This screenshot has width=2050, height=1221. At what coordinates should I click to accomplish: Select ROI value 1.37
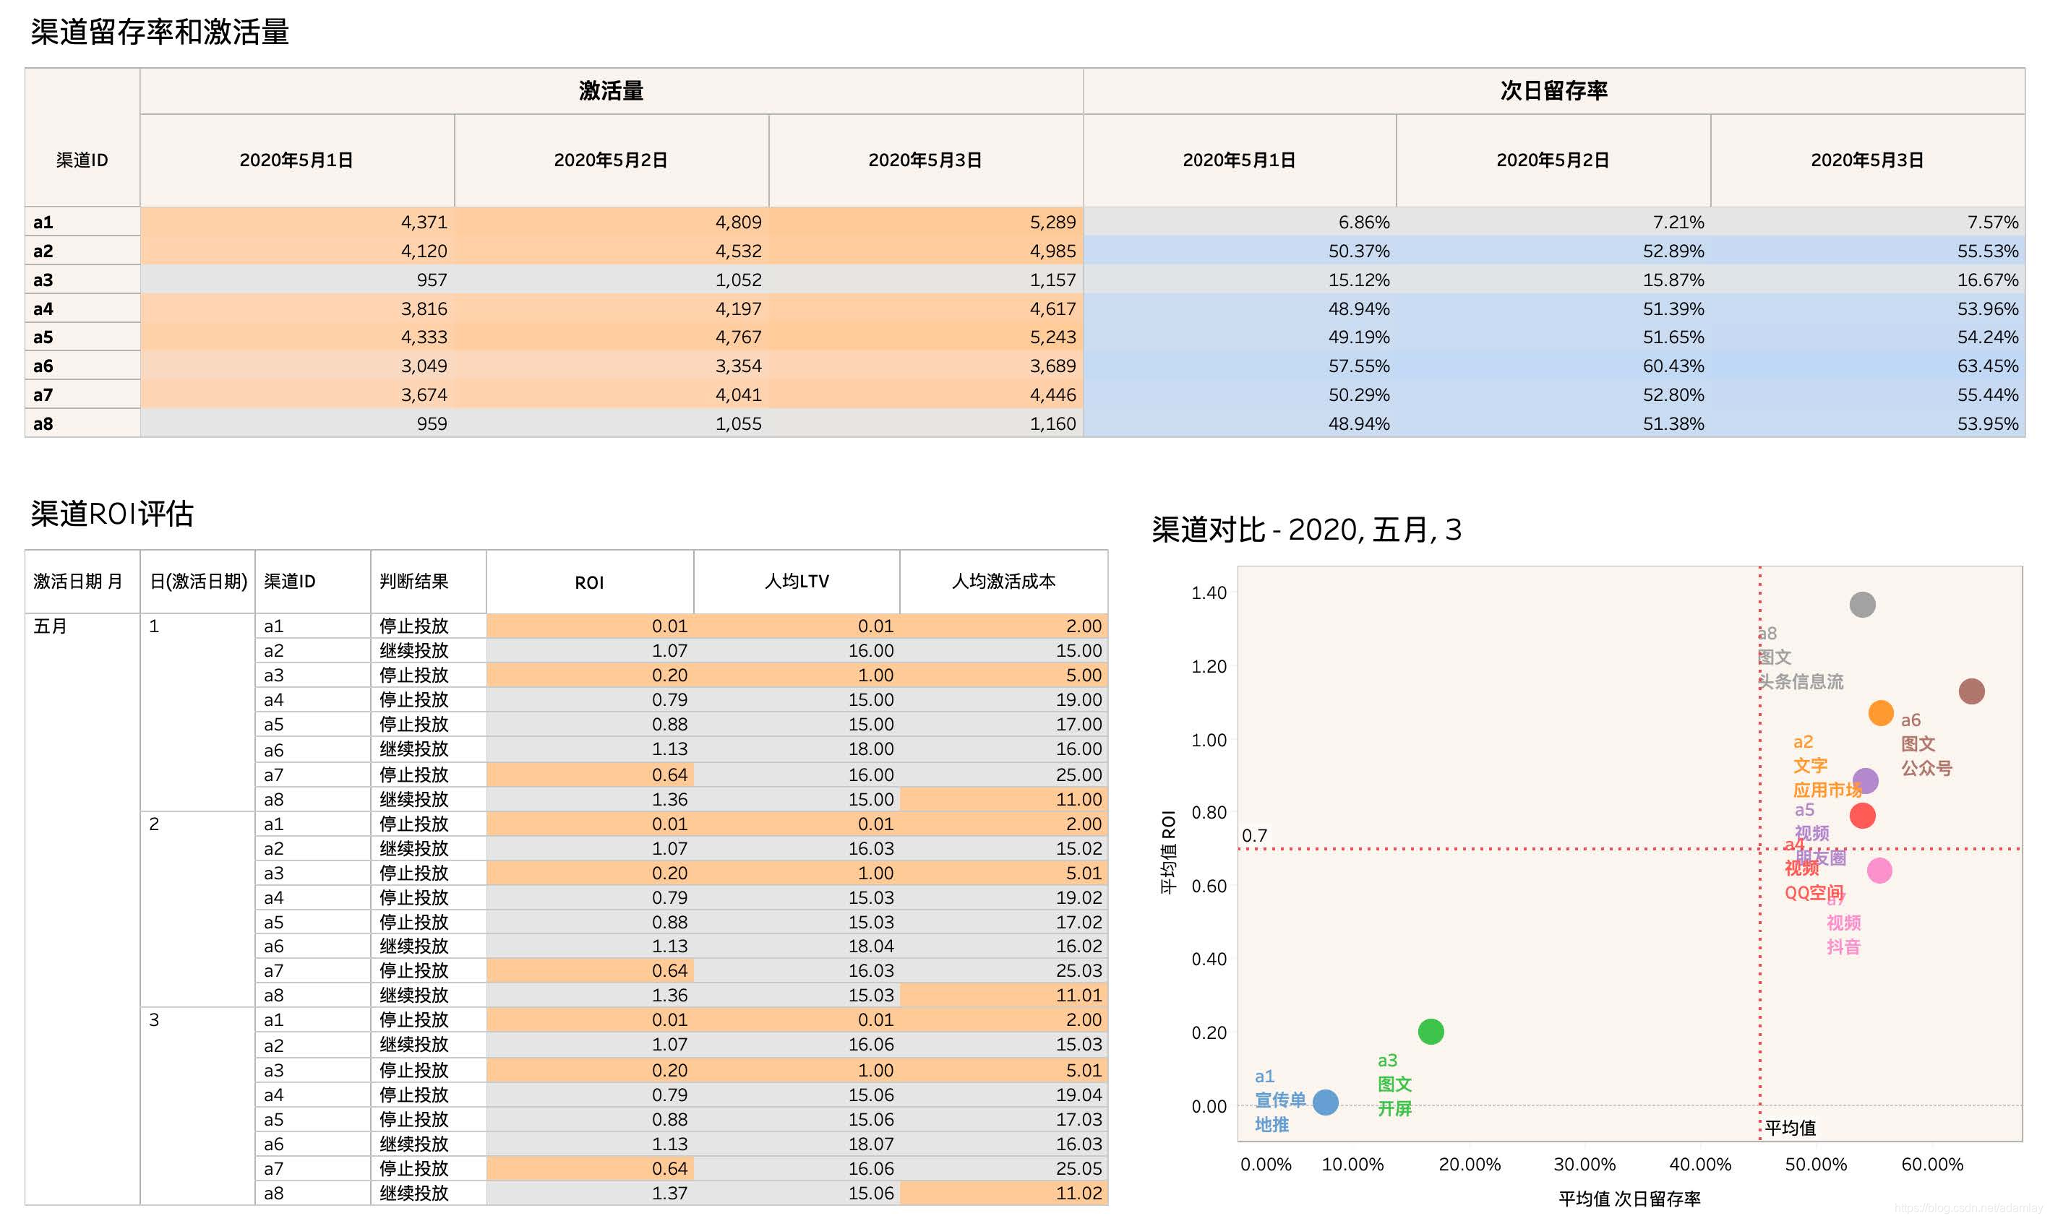tap(589, 1193)
